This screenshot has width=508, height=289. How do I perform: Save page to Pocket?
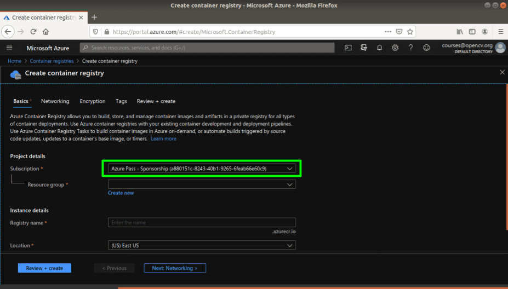pyautogui.click(x=399, y=32)
